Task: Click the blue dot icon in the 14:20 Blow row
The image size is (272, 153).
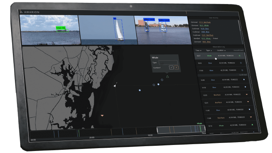Action: click(x=244, y=80)
